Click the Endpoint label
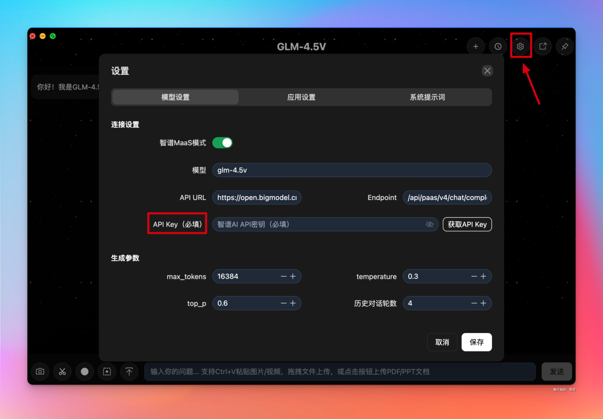The image size is (603, 419). (x=382, y=197)
